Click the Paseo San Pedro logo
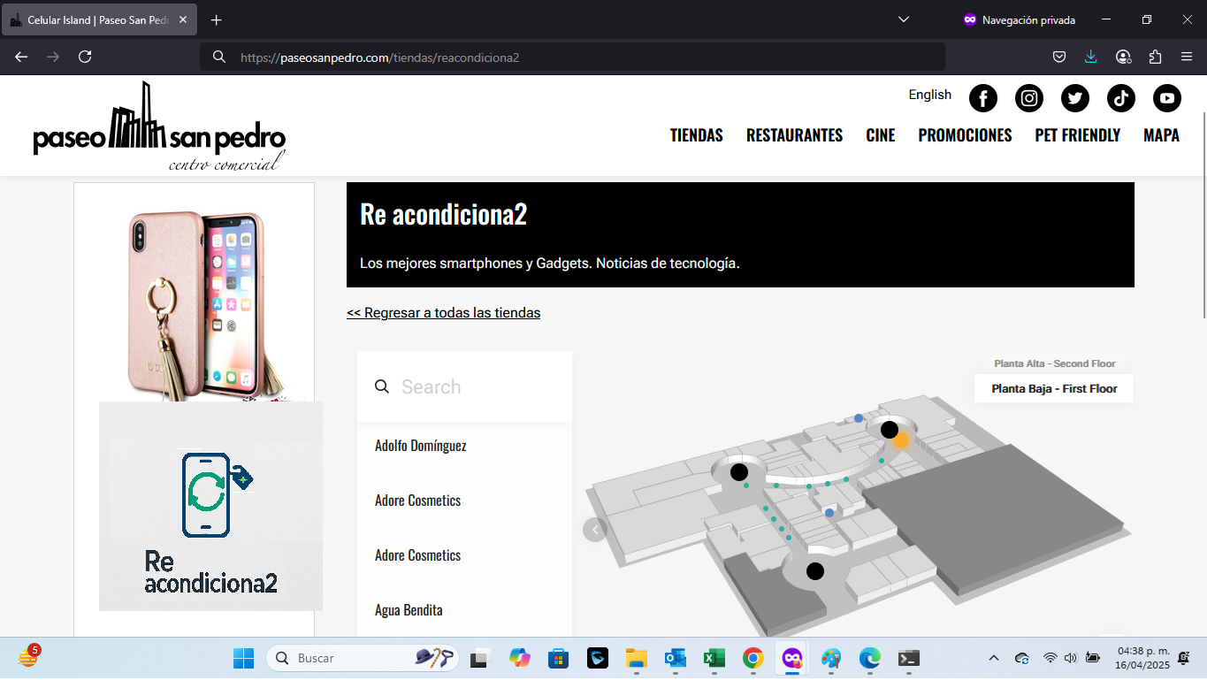Screen dimensions: 1207x688 [159, 126]
